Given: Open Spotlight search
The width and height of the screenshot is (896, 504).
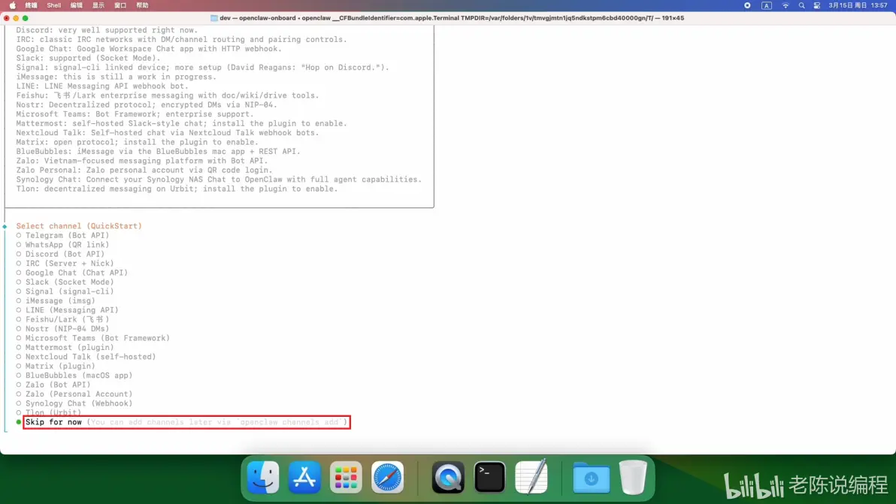Looking at the screenshot, I should [x=801, y=5].
